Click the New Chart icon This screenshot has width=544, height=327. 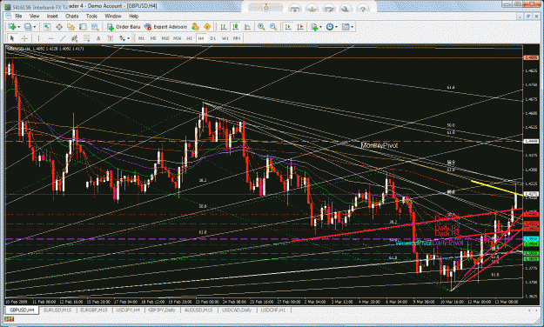[x=11, y=27]
